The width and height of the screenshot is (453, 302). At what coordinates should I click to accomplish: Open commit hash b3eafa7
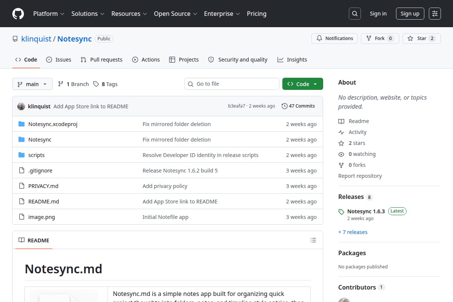point(237,106)
